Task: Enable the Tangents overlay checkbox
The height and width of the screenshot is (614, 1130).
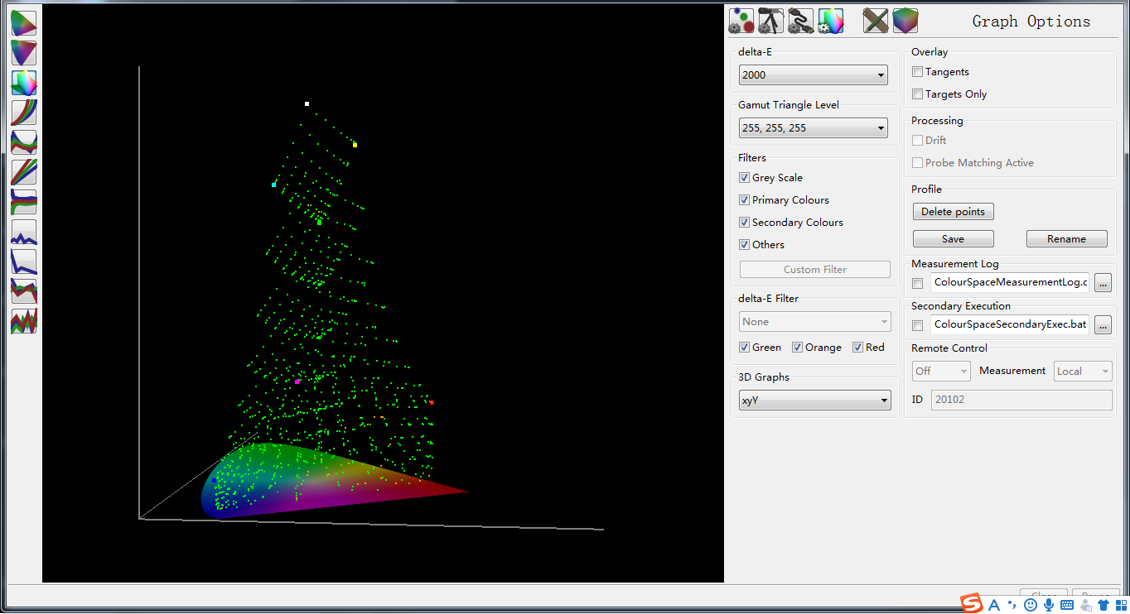Action: coord(917,72)
